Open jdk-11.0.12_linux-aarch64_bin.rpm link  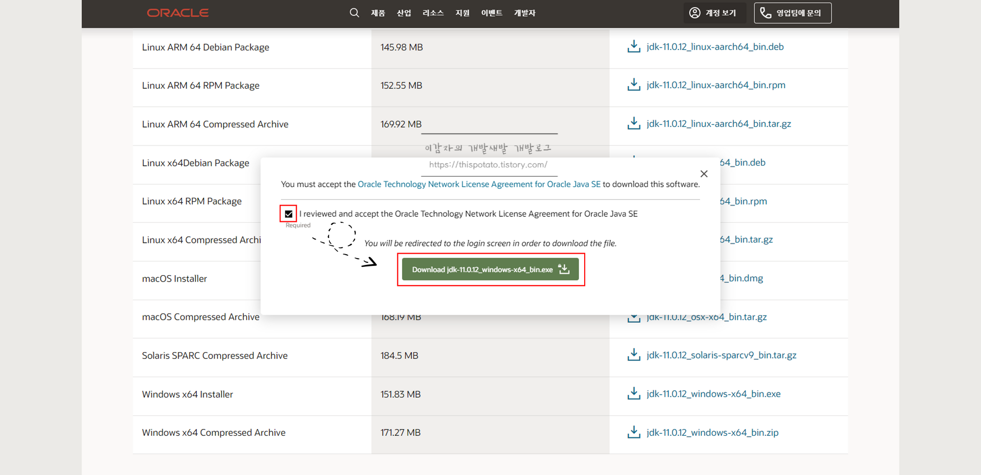[716, 85]
